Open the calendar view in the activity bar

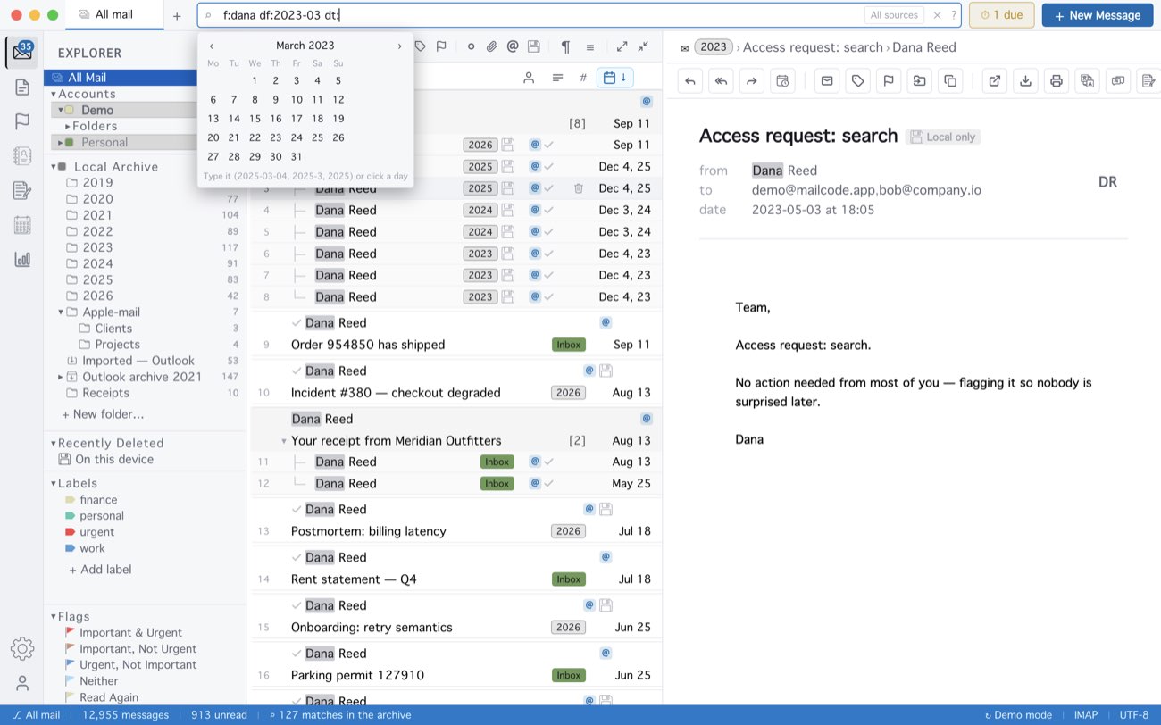pyautogui.click(x=22, y=225)
